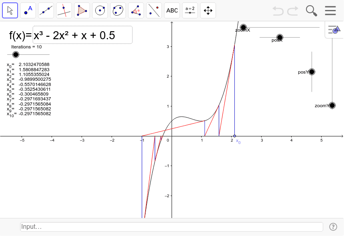Click the Iterations slider knob
The width and height of the screenshot is (344, 236).
pos(16,54)
